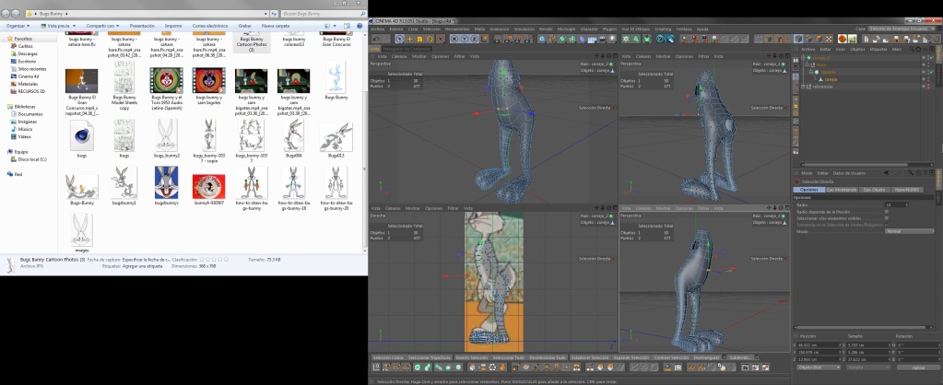The height and width of the screenshot is (385, 943).
Task: Toggle 'Seleccionar sólo elementos visibles' checkbox
Action: point(887,218)
